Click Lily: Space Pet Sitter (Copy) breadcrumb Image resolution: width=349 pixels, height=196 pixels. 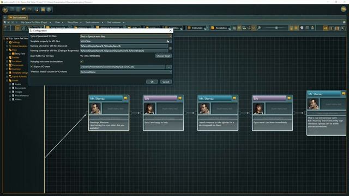pos(34,22)
